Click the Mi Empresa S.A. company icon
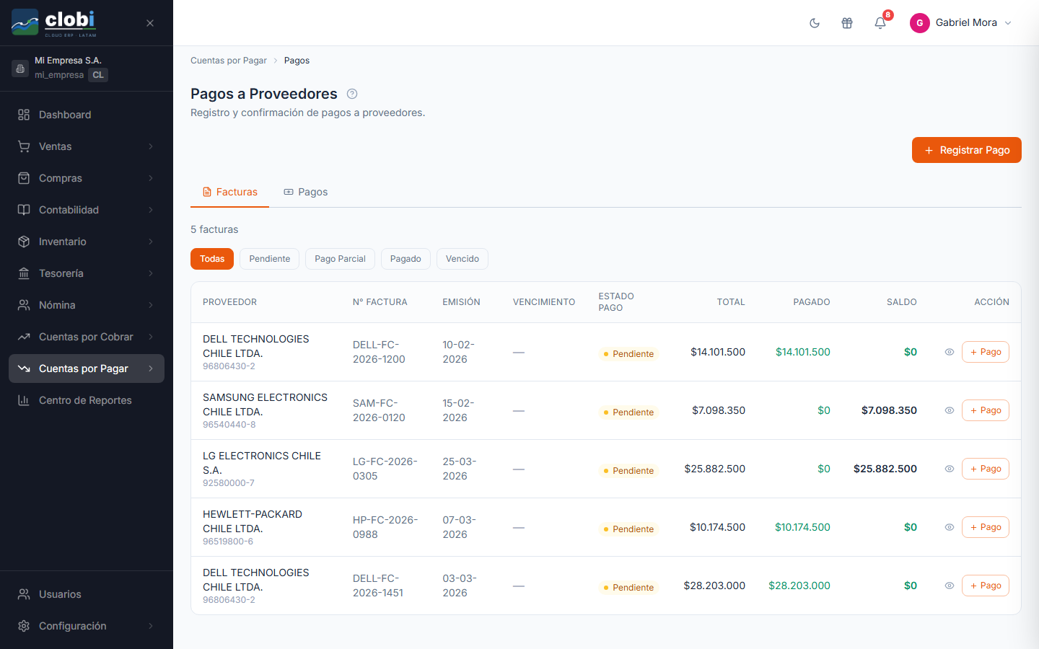 click(20, 68)
